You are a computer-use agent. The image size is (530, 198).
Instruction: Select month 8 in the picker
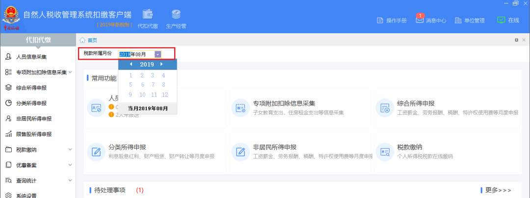tap(163, 85)
